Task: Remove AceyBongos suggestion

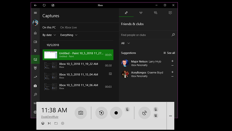Action: tap(173, 76)
